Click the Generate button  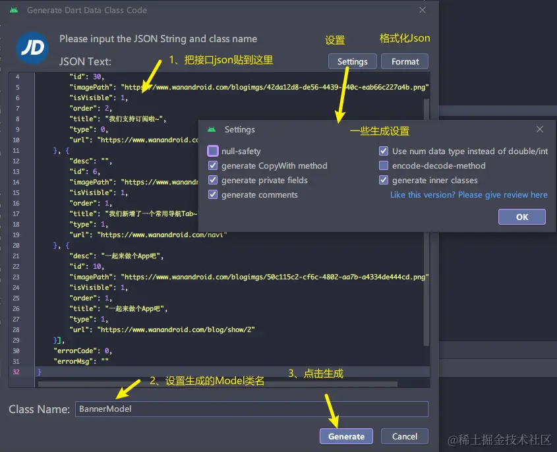pos(346,436)
